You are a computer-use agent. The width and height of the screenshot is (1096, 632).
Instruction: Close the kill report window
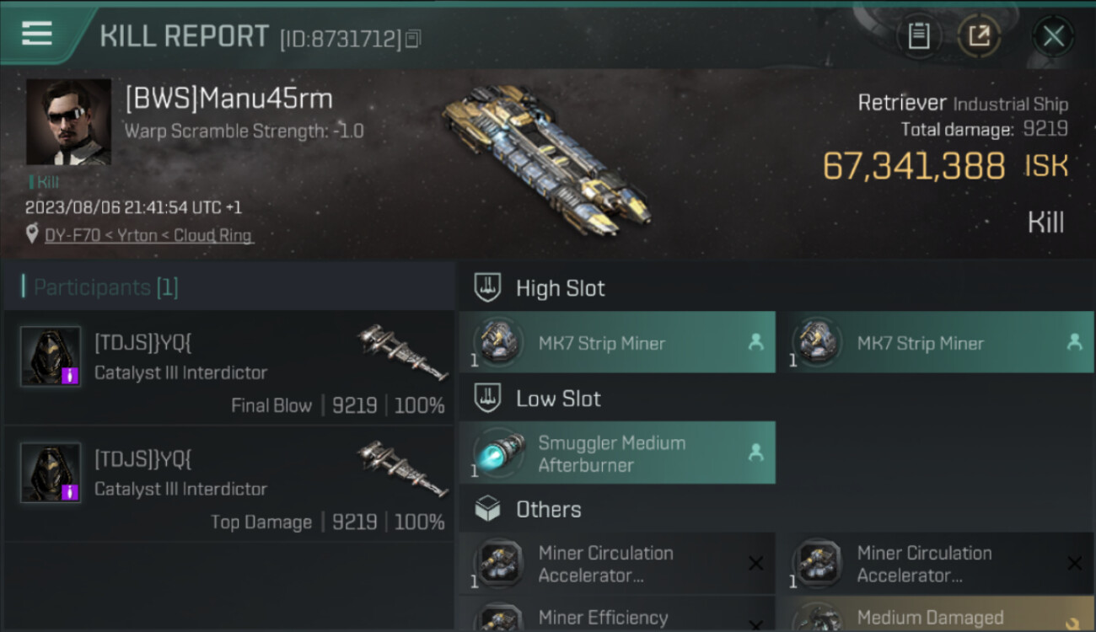tap(1053, 36)
